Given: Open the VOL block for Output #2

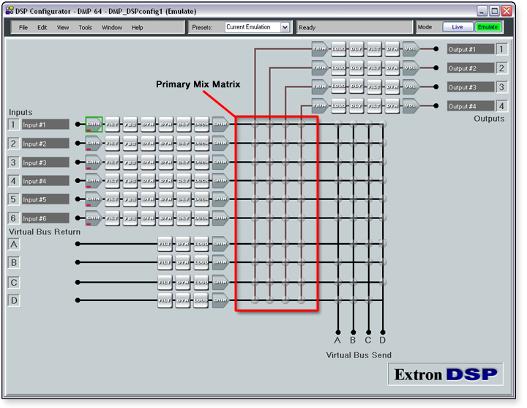Looking at the screenshot, I should pyautogui.click(x=411, y=68).
